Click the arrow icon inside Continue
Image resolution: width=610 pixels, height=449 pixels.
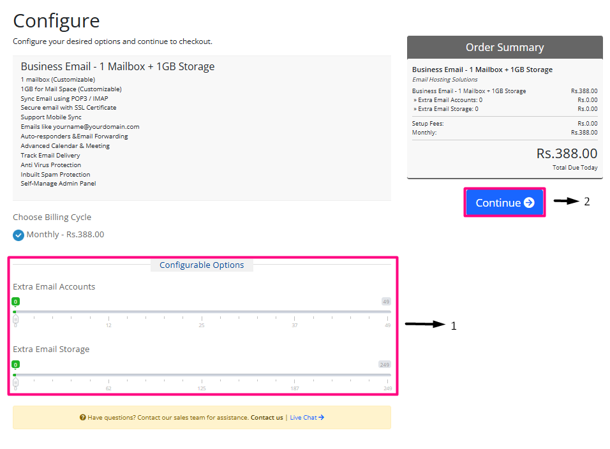[x=529, y=203]
